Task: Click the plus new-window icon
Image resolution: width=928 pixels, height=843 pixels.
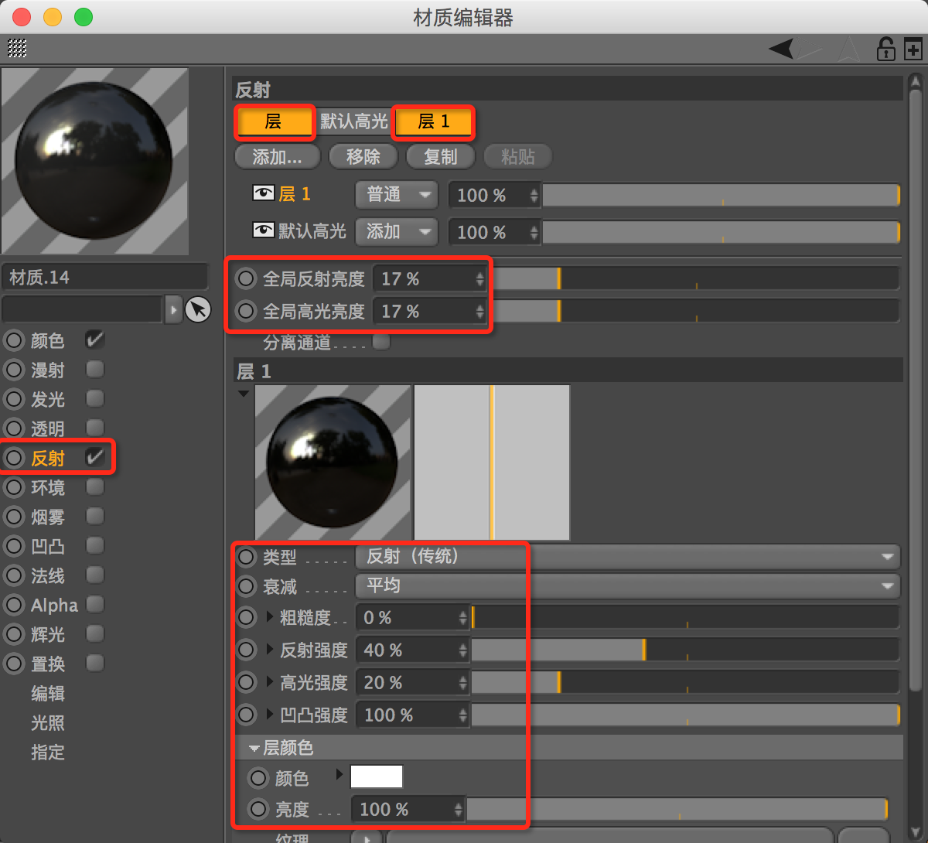Action: [913, 49]
